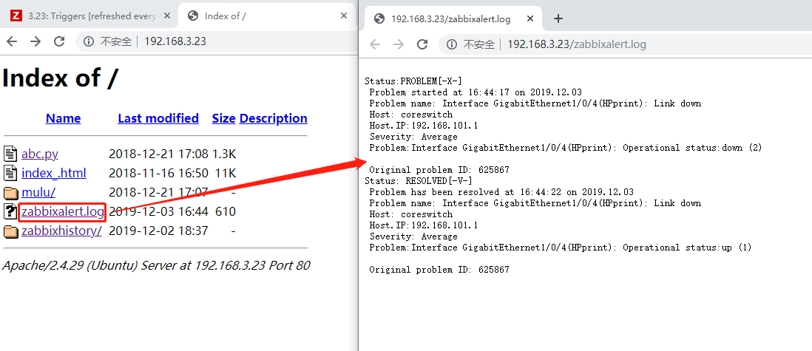Click the Zabbix favicon on the Triggers tab
The image size is (812, 351).
pos(16,16)
